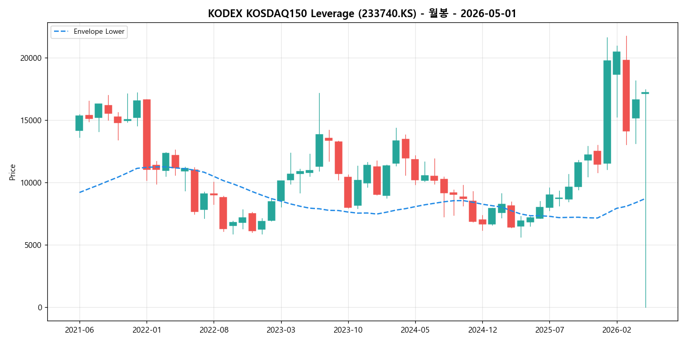Click the 2022-08 x-axis date label

pyautogui.click(x=214, y=329)
